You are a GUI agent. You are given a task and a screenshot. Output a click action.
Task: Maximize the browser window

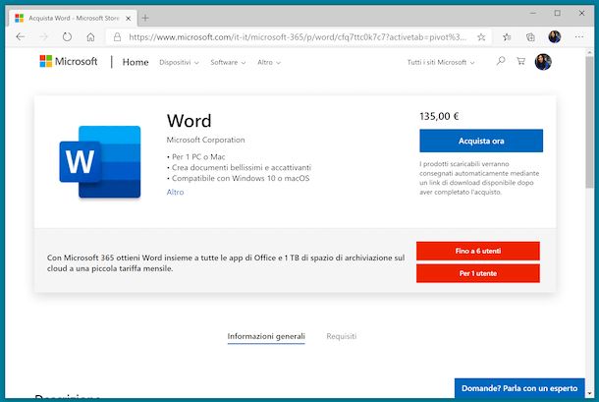(558, 13)
